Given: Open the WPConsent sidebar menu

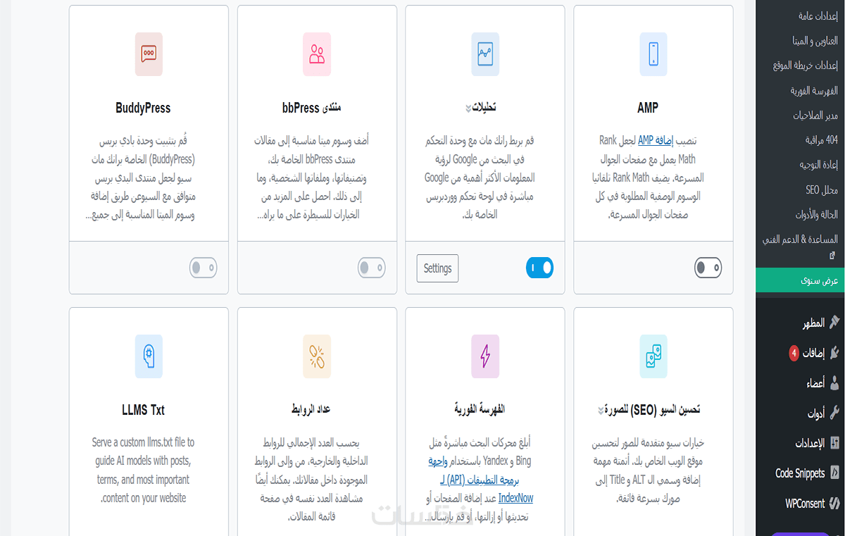Looking at the screenshot, I should (805, 504).
